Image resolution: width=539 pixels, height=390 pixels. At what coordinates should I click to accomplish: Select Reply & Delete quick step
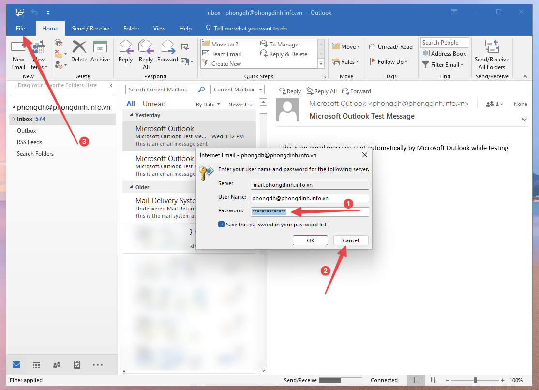click(284, 54)
